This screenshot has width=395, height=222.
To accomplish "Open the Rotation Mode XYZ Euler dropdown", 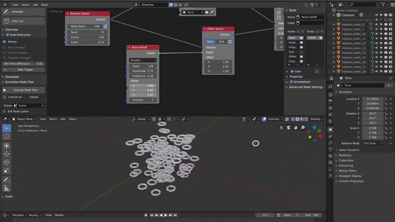I will [x=373, y=144].
